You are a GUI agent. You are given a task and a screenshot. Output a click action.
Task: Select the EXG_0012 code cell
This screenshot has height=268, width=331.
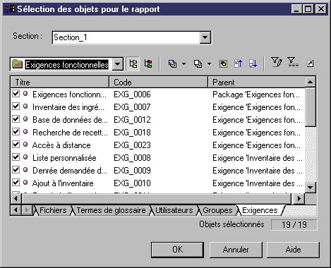[x=132, y=120]
